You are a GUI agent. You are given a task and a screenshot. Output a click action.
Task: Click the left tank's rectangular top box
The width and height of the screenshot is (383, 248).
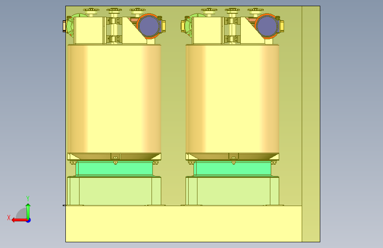pos(90,30)
